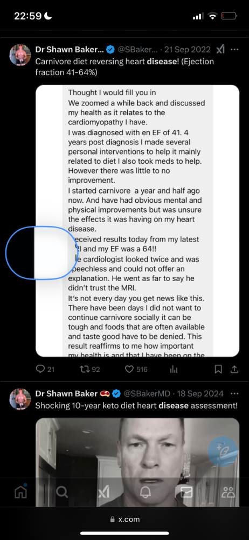The image size is (249, 540).
Task: Like the tweet with 516 likes
Action: [x=136, y=370]
